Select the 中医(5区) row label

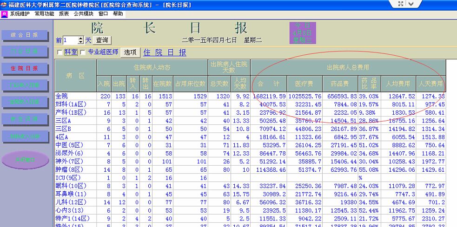click(x=70, y=145)
